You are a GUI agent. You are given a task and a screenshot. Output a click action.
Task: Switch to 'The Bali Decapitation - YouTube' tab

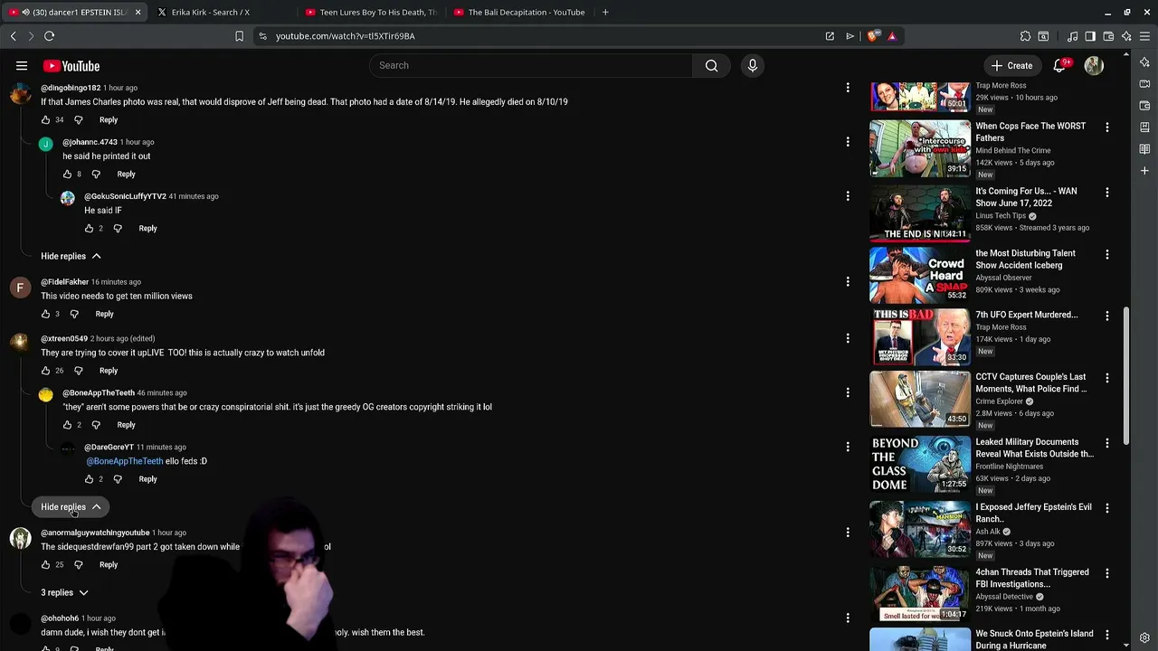[x=519, y=13]
